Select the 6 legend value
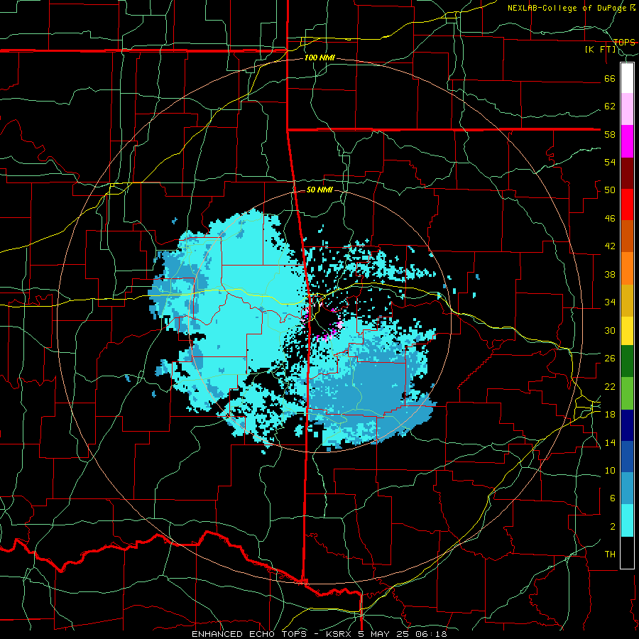639x639 pixels. [612, 498]
